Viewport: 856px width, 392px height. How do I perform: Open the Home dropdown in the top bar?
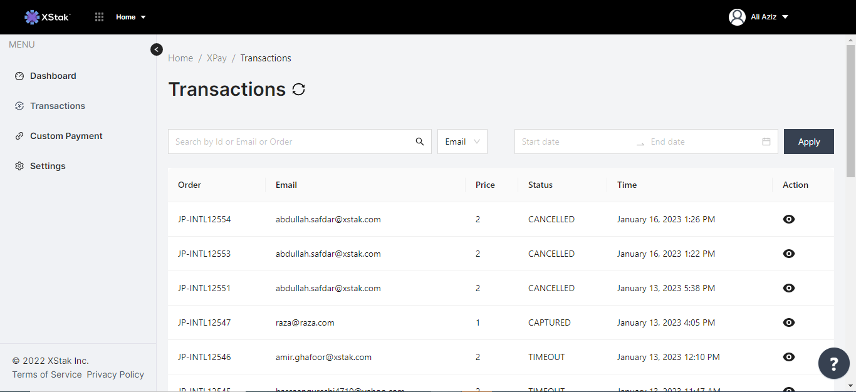[130, 17]
